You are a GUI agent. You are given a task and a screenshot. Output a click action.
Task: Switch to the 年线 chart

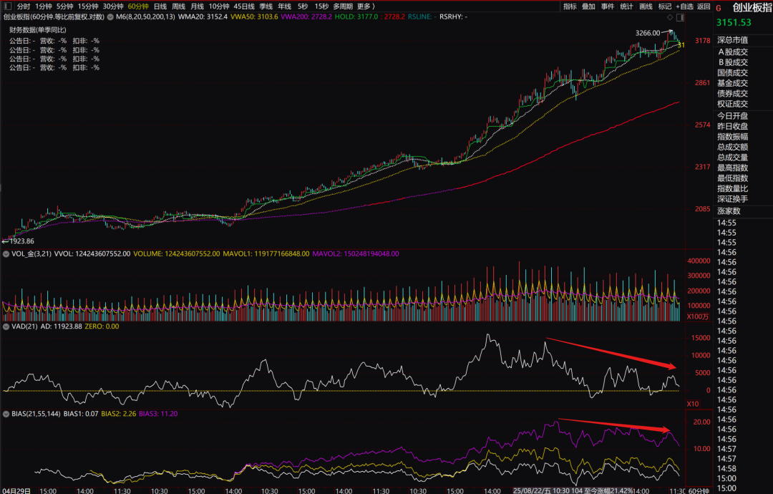[284, 6]
